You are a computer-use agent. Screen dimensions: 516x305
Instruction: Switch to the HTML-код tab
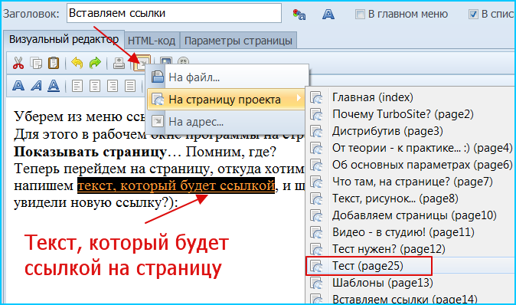[x=152, y=41]
